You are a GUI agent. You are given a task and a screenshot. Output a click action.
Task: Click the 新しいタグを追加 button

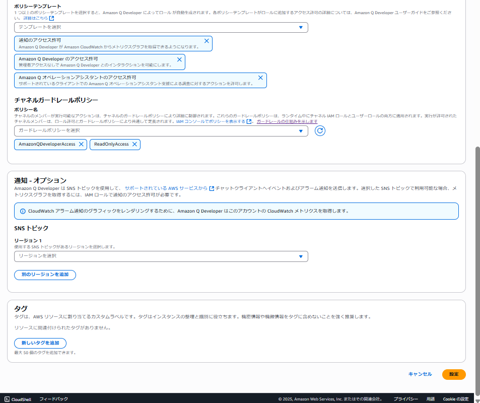(x=40, y=343)
